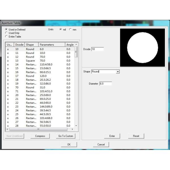This screenshot has height=170, width=170.
Task: Click the Reset button
Action: [136, 136]
